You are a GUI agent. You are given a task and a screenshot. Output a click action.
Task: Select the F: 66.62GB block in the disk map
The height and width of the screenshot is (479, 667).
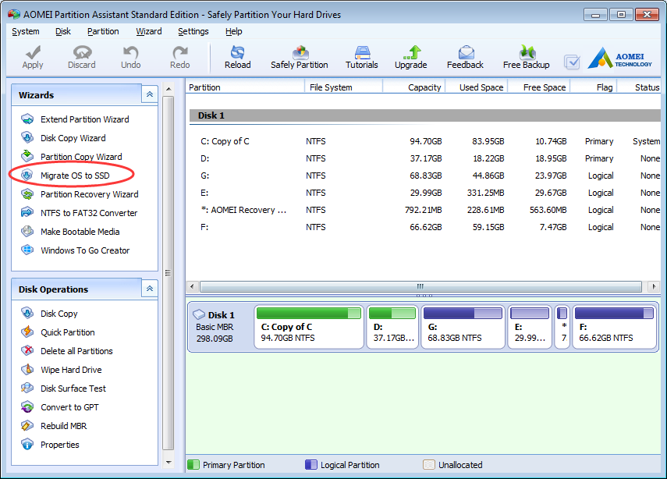614,327
